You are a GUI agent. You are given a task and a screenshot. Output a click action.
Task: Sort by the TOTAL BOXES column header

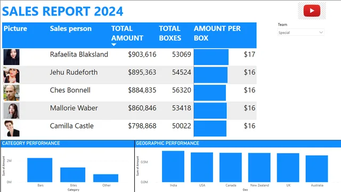[170, 33]
